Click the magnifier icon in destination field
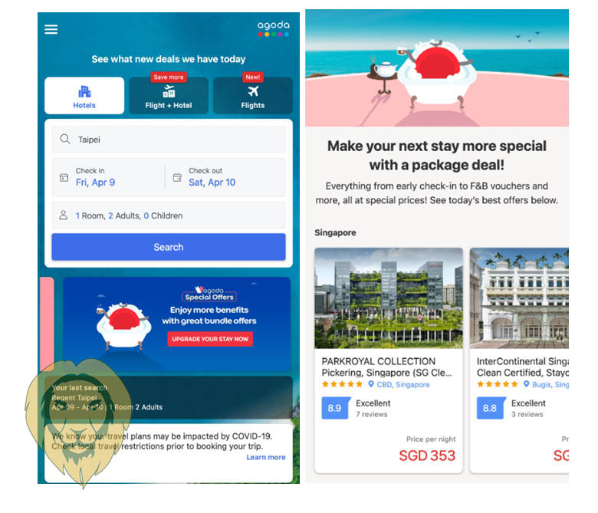Screen dimensions: 598x513 pyautogui.click(x=65, y=140)
